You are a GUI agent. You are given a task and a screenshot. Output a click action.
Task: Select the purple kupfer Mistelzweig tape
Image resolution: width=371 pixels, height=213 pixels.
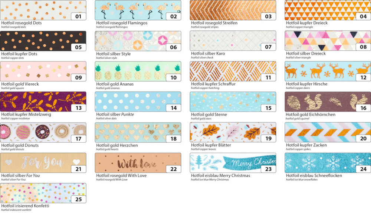[x=43, y=102]
